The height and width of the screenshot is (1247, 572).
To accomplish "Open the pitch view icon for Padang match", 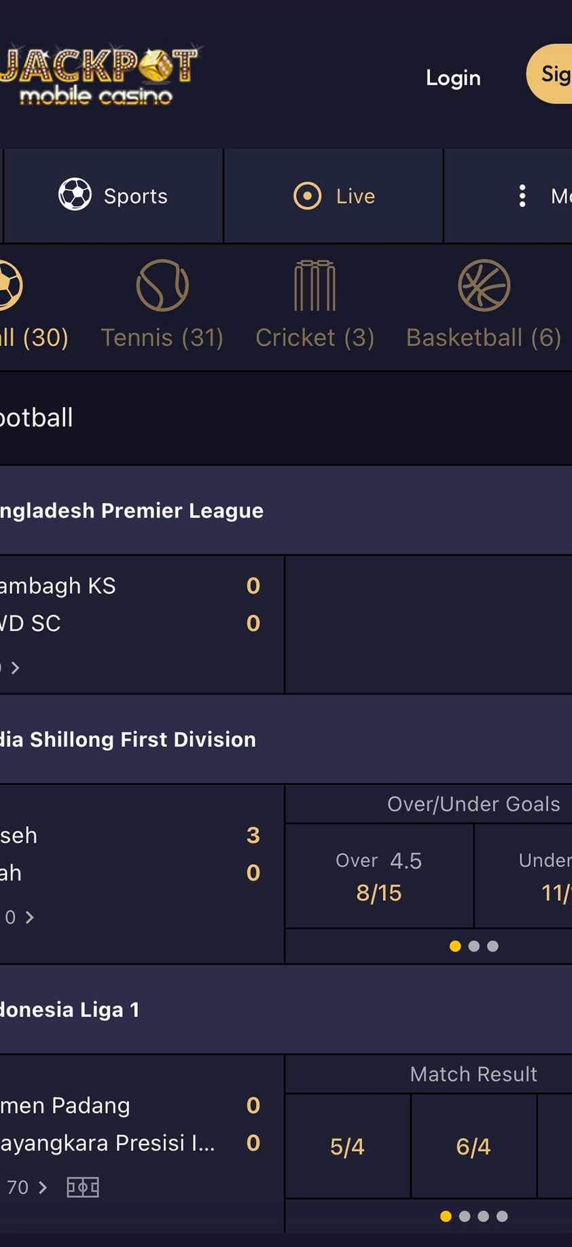I will tap(83, 1187).
